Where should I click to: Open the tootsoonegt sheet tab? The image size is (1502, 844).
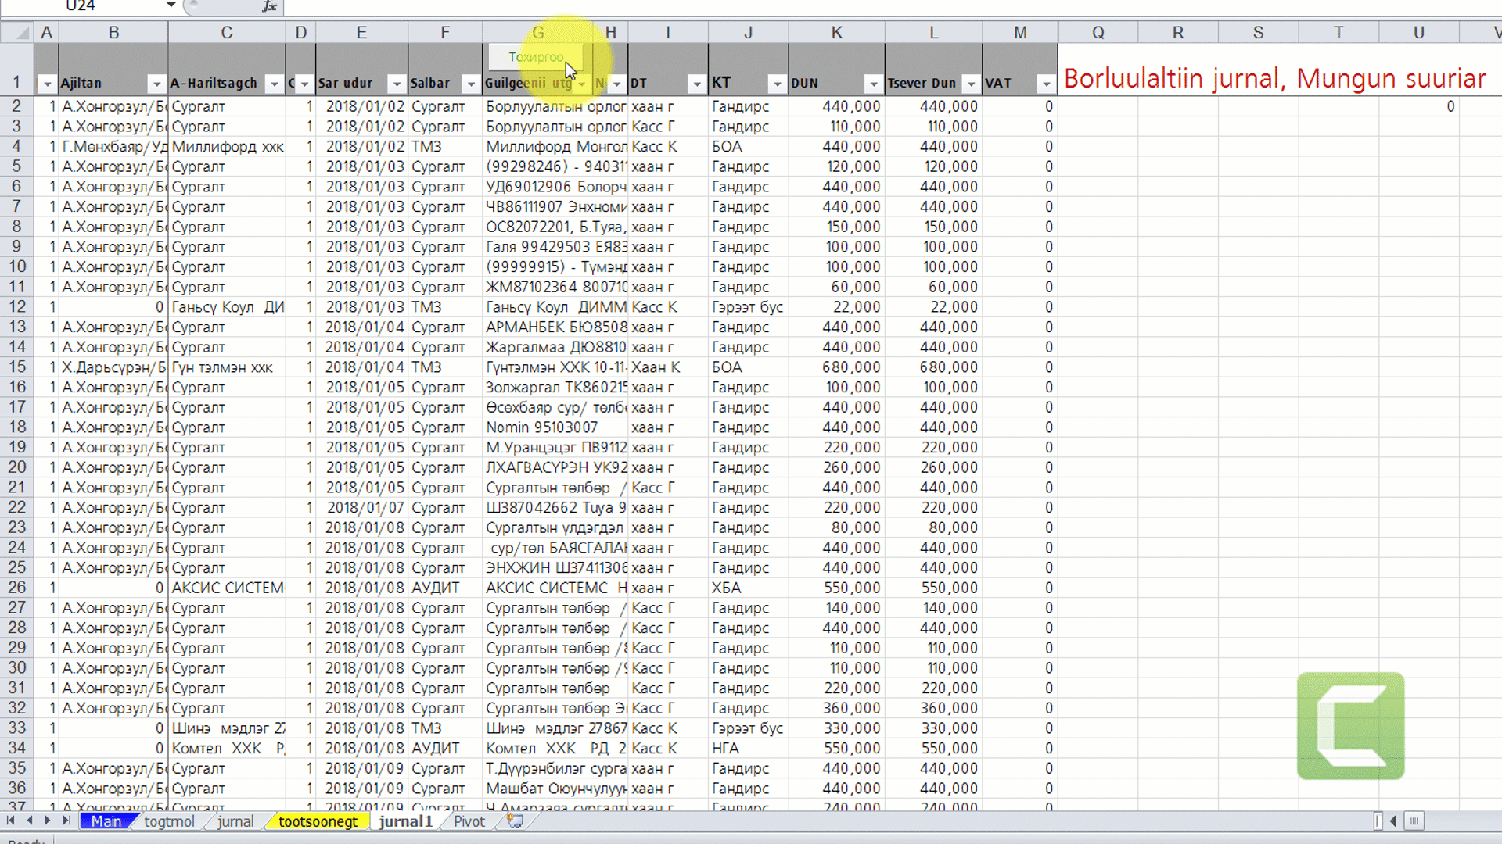[318, 821]
